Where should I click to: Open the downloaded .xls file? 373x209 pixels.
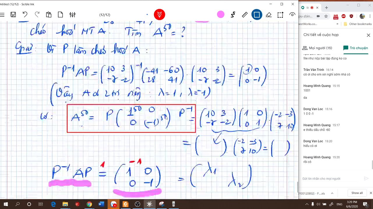(x=312, y=193)
